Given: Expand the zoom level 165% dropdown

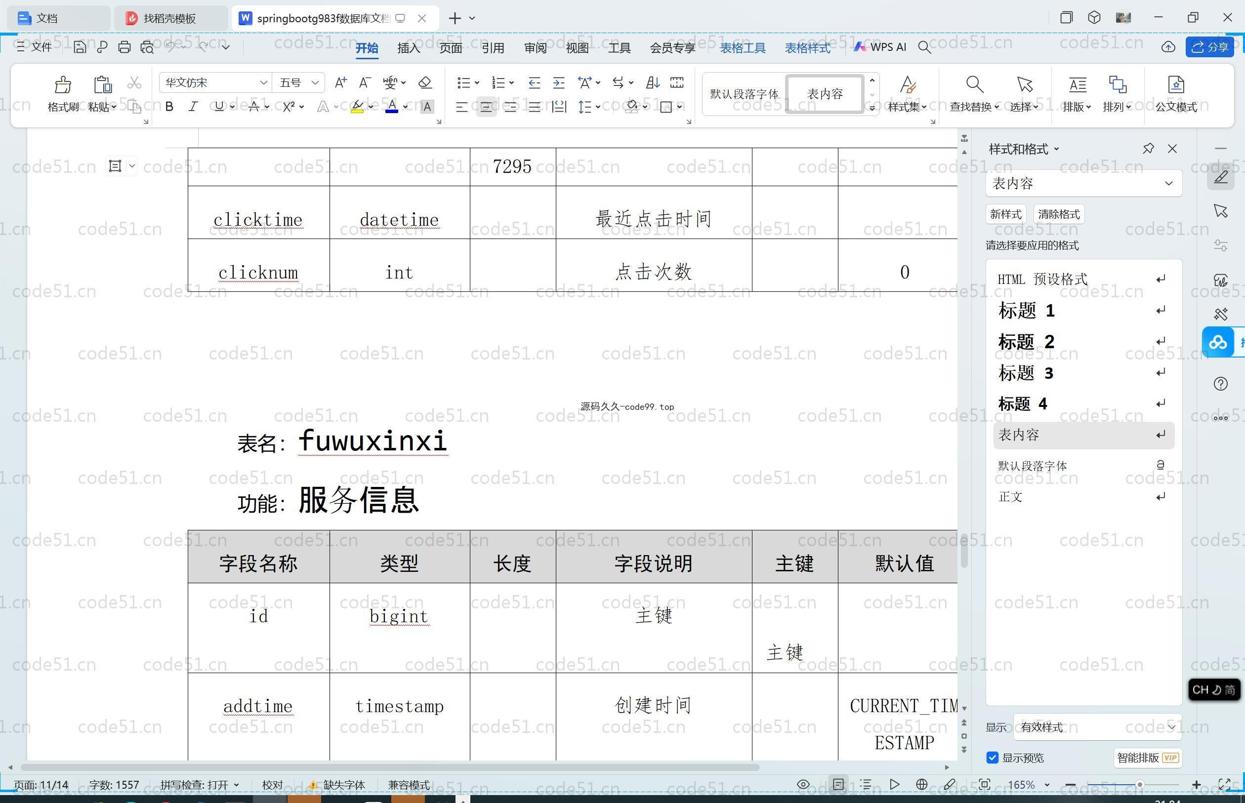Looking at the screenshot, I should pyautogui.click(x=1047, y=785).
